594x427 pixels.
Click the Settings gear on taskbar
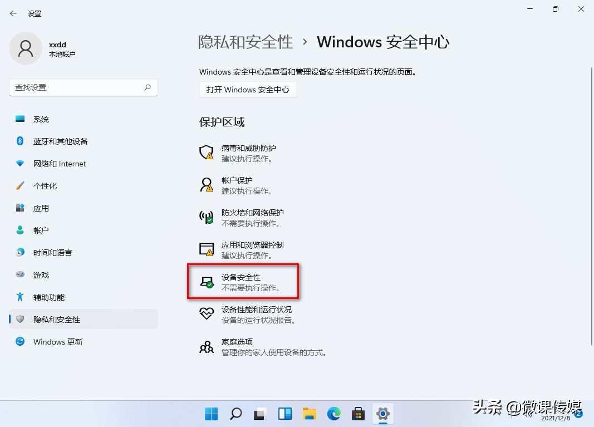pyautogui.click(x=383, y=414)
